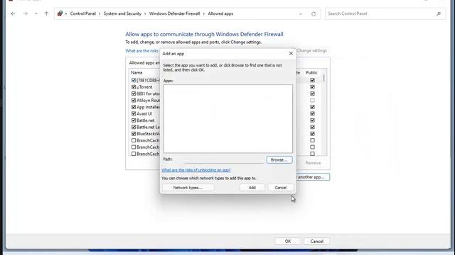455x255 pixels.
Task: Toggle App Installer checkbox
Action: tap(134, 107)
